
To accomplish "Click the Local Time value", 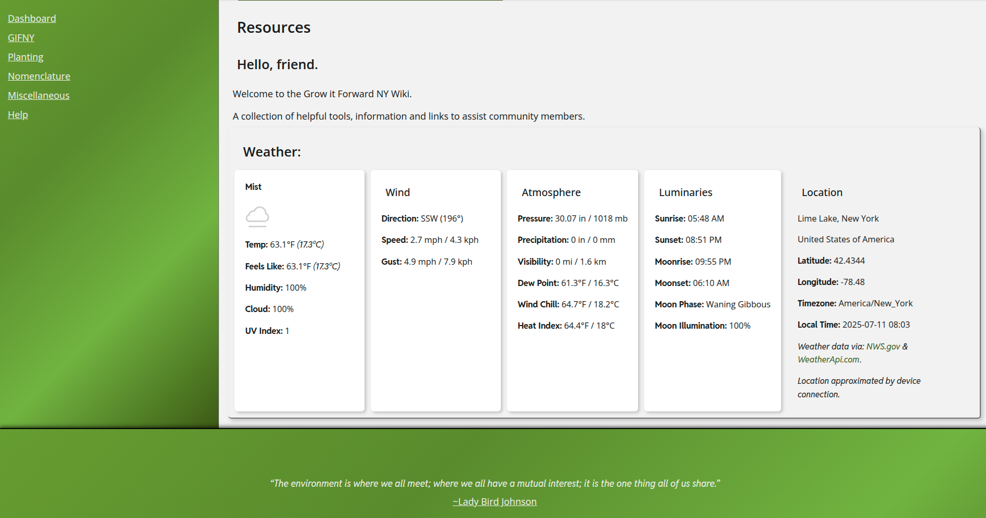I will pos(875,325).
